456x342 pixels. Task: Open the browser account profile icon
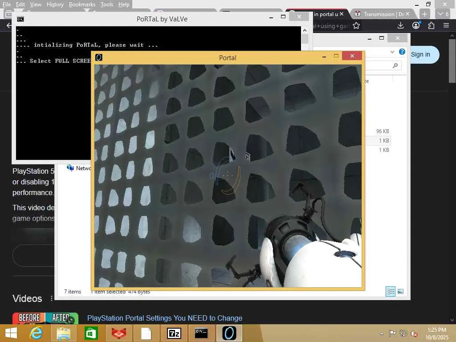[x=416, y=25]
